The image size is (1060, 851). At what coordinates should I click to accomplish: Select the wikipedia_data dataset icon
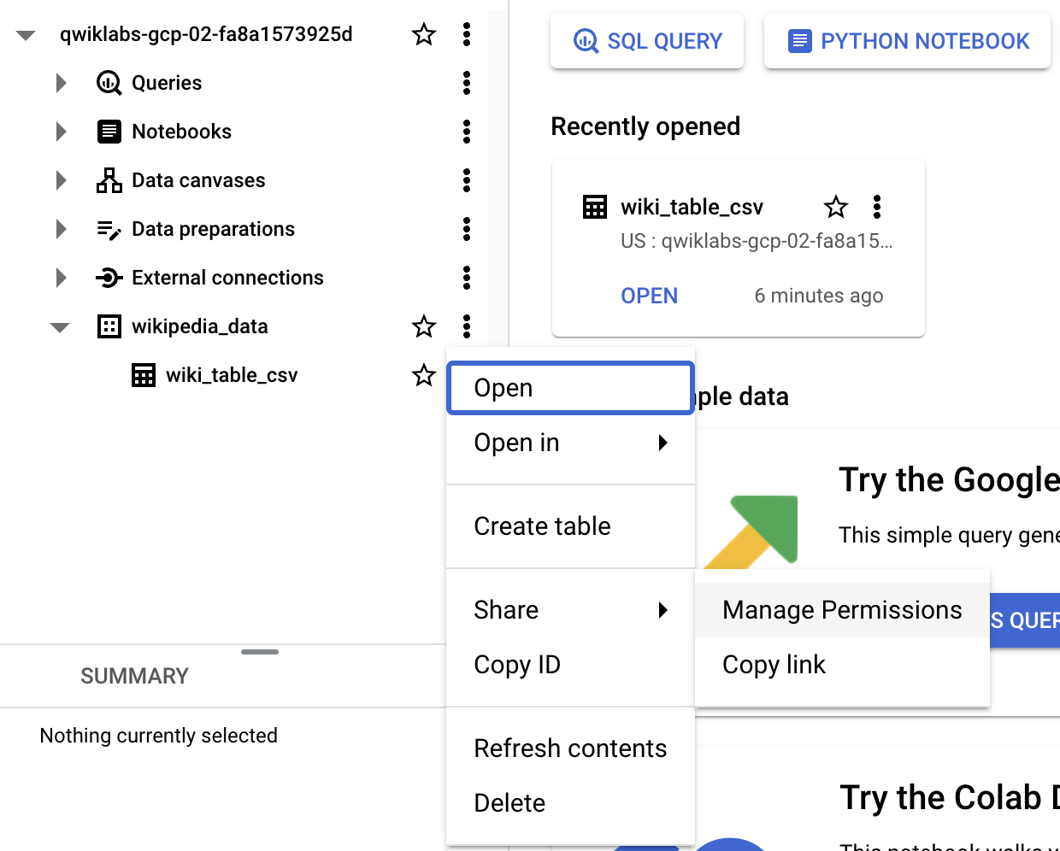coord(109,326)
